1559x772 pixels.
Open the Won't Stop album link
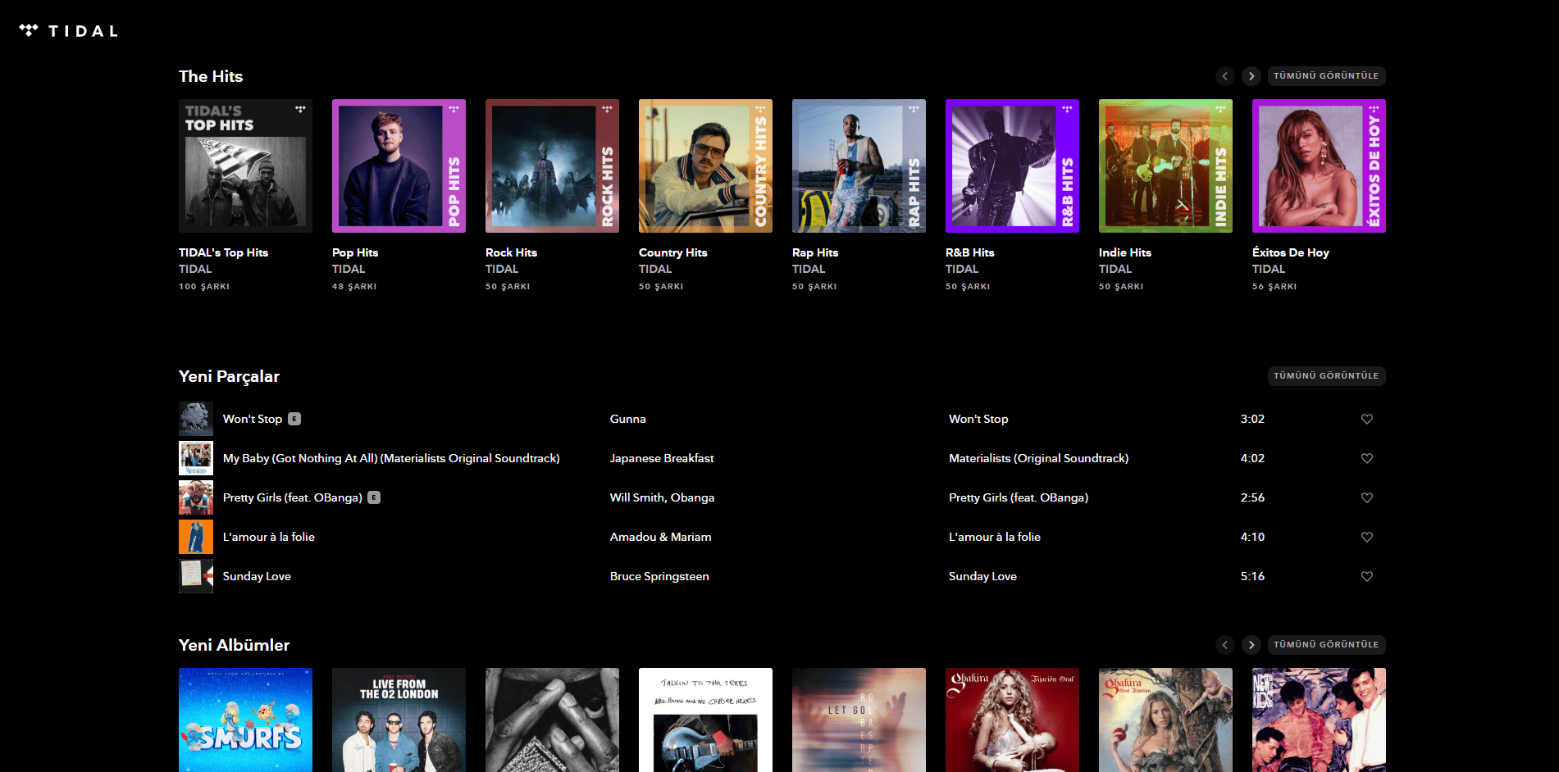click(x=978, y=419)
